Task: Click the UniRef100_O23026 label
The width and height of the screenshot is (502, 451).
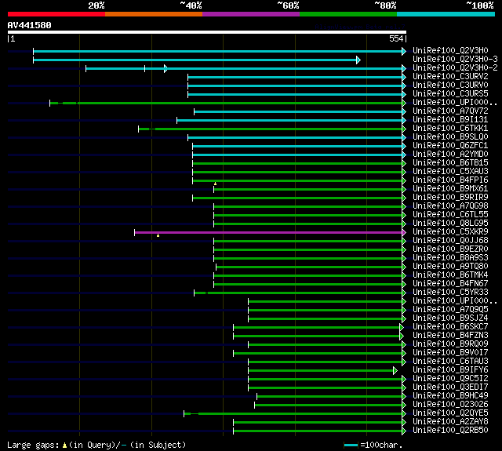Action: (450, 405)
